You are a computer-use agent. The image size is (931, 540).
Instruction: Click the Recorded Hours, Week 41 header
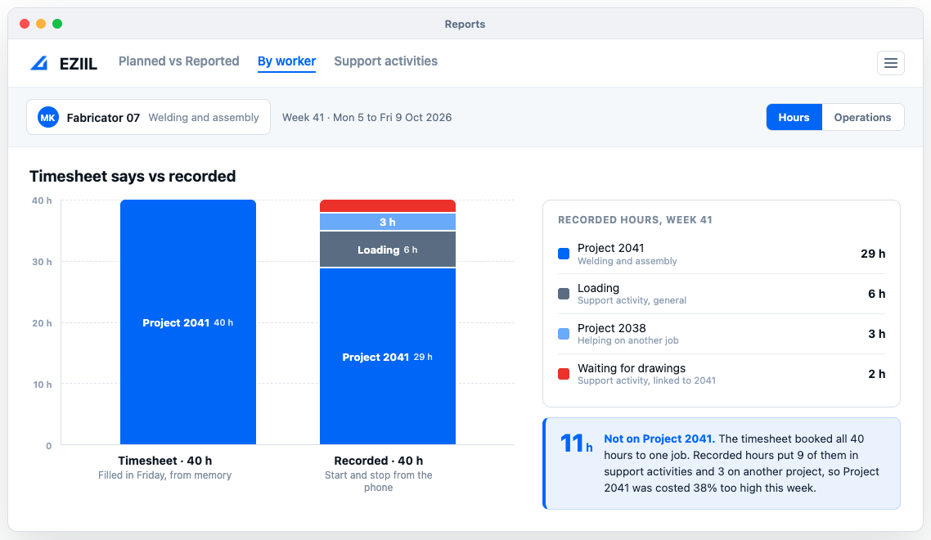[x=636, y=220]
